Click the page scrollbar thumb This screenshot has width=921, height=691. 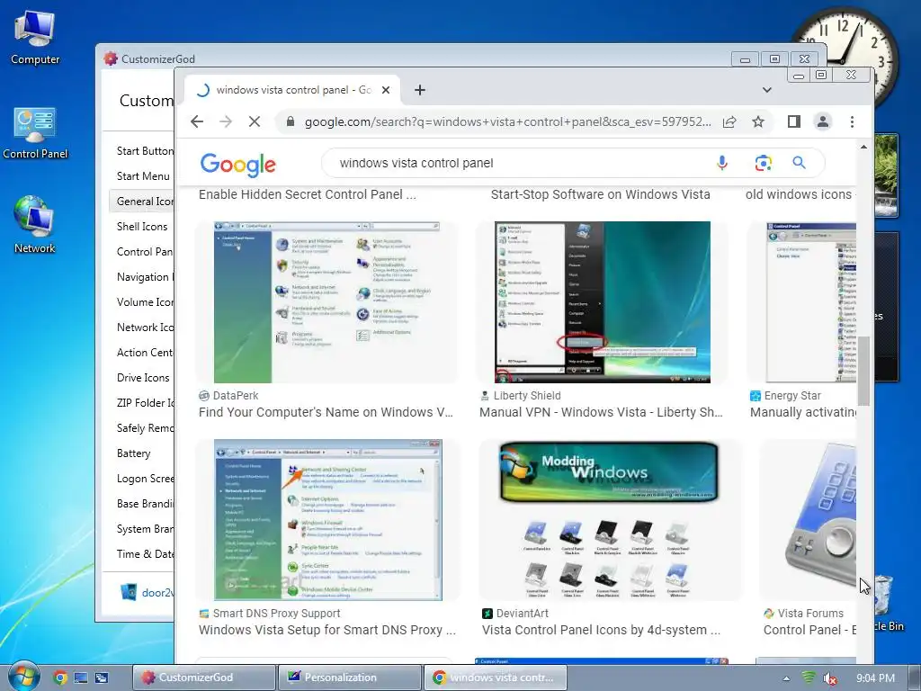[863, 372]
